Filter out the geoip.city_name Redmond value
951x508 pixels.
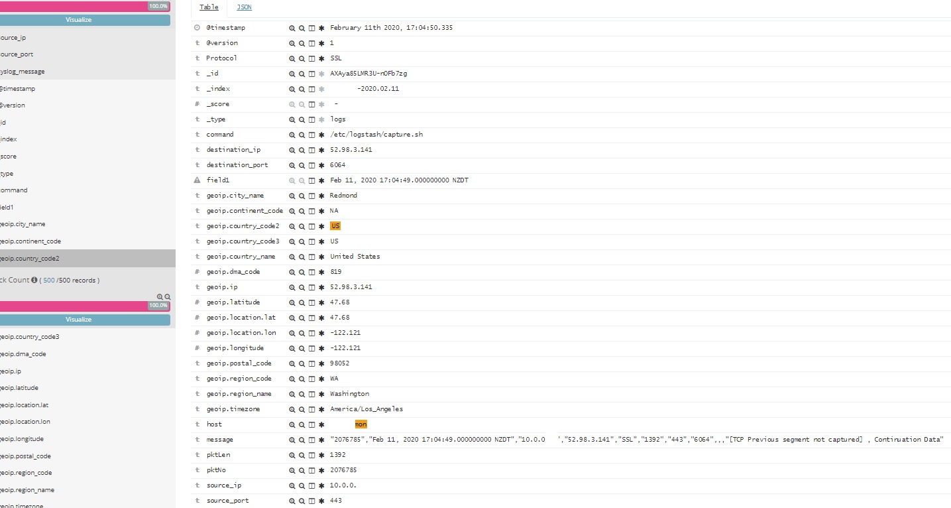click(302, 196)
